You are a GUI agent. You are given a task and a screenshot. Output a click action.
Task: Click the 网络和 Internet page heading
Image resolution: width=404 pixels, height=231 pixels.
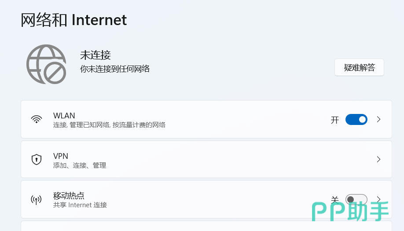(x=74, y=20)
